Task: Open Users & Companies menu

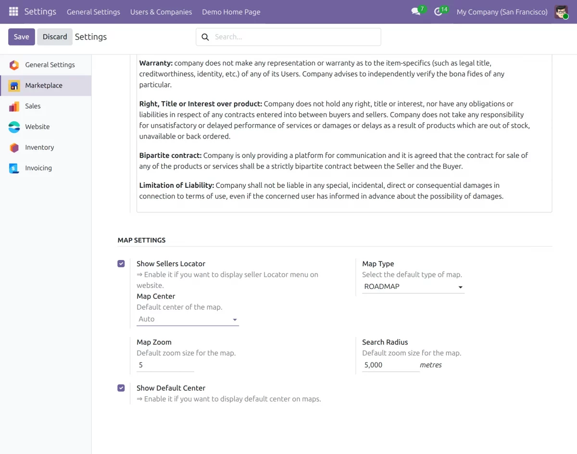Action: coord(161,12)
